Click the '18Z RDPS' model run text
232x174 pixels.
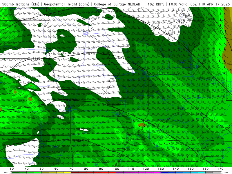[156, 4]
